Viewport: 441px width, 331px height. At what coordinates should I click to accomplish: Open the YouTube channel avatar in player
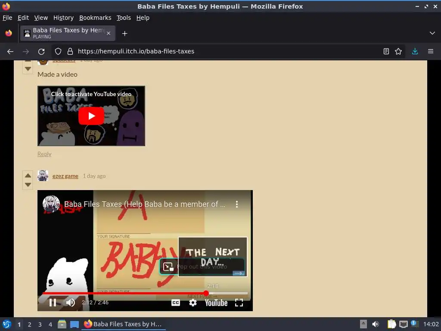coord(51,204)
